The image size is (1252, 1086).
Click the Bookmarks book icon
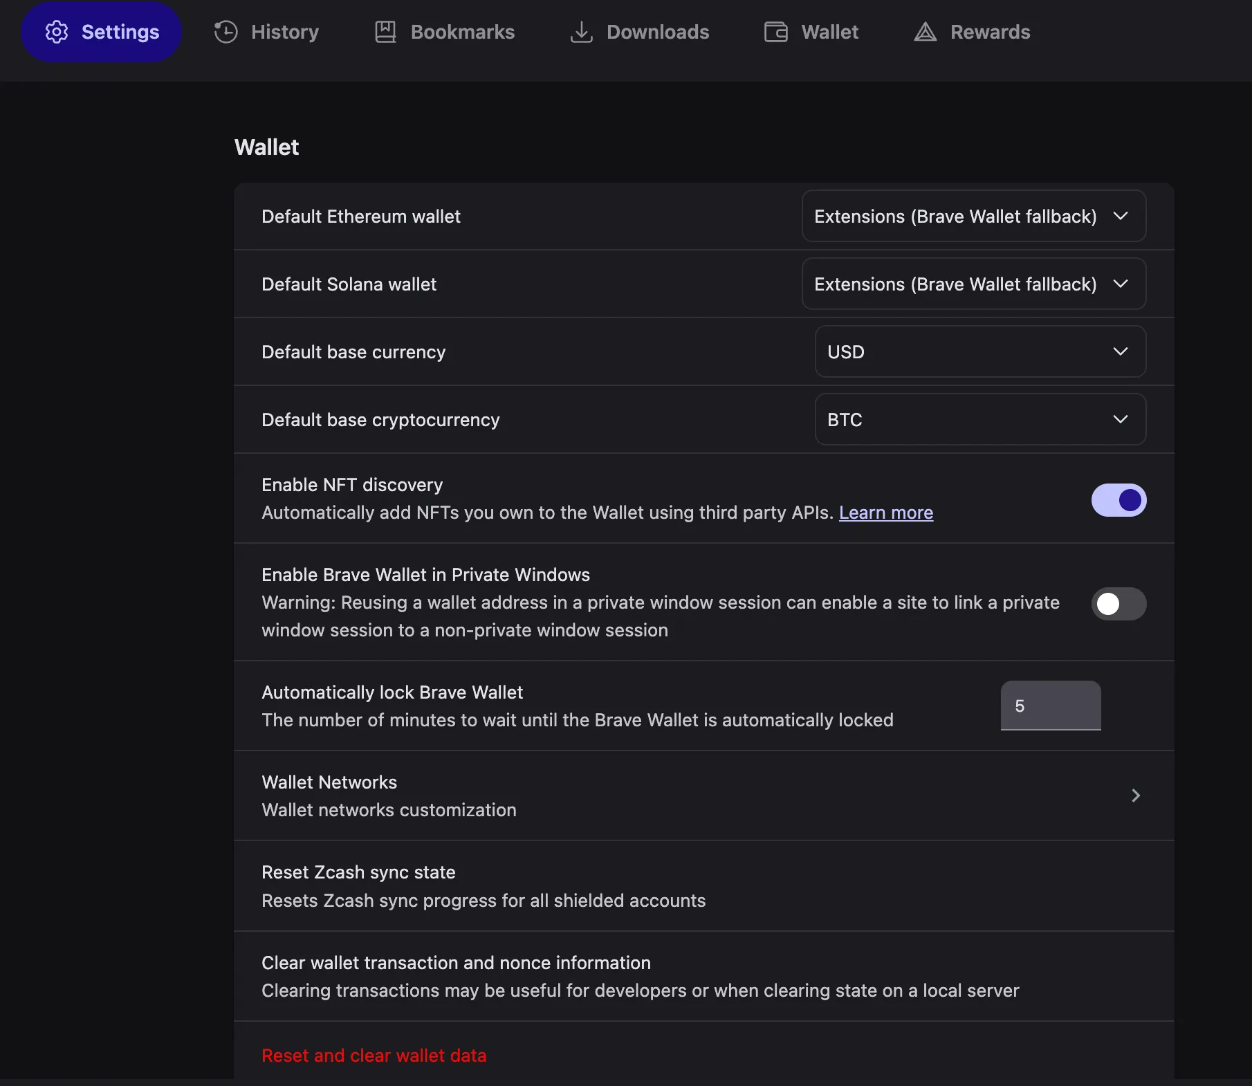385,32
